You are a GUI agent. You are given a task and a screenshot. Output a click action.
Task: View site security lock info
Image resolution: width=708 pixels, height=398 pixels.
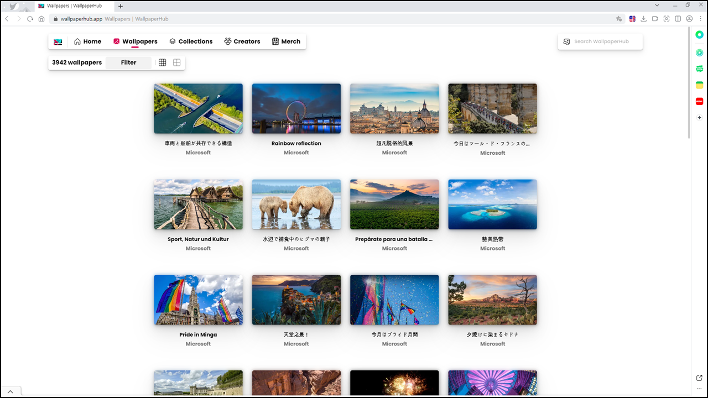[55, 19]
